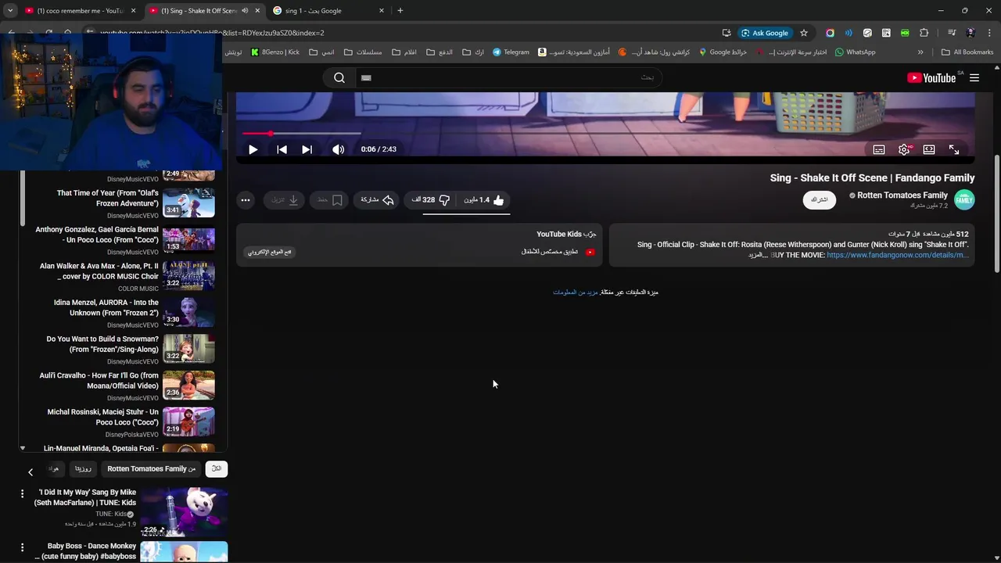
Task: Click the YouTube search magnifier button
Action: click(x=339, y=77)
